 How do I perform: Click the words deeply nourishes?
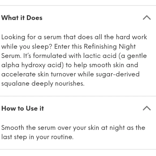click(x=58, y=84)
